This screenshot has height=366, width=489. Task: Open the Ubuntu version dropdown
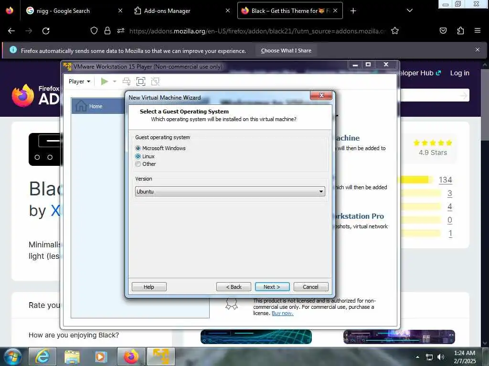230,192
